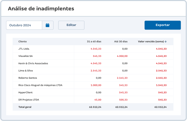Click 545,33 under 31 a 60 dias for Visualize SA

point(97,56)
